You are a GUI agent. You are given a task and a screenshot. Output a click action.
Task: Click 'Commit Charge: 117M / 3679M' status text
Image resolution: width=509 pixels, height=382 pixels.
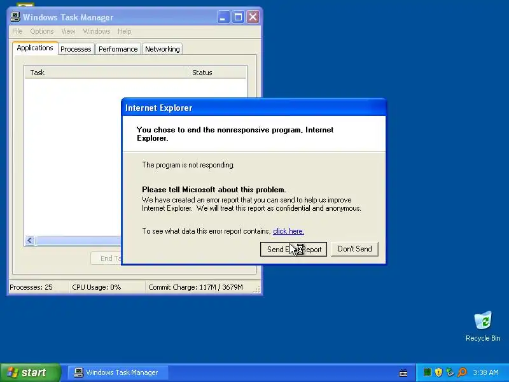coord(195,287)
